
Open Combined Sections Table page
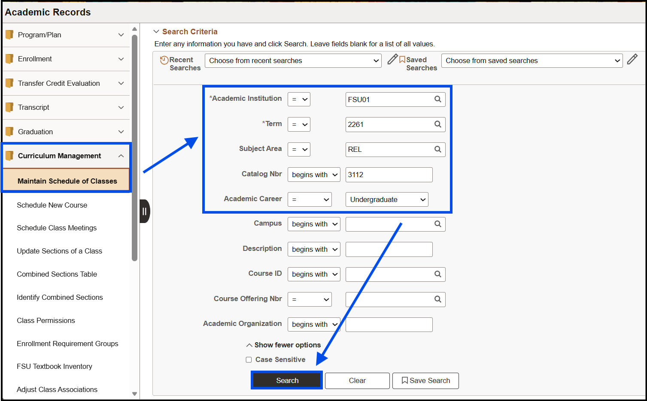pos(56,274)
